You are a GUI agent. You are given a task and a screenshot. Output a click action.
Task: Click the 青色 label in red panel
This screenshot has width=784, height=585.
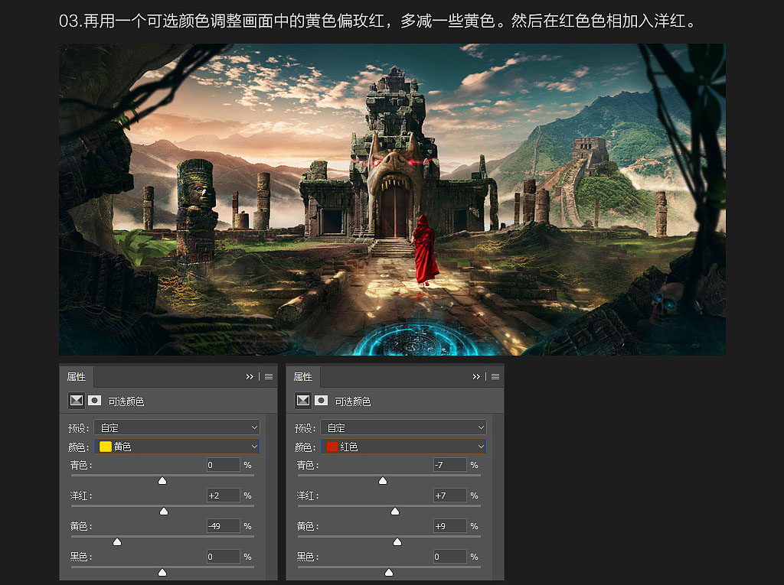pyautogui.click(x=308, y=465)
